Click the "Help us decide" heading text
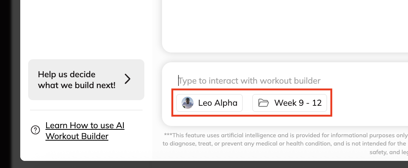The image size is (408, 168). [x=66, y=74]
